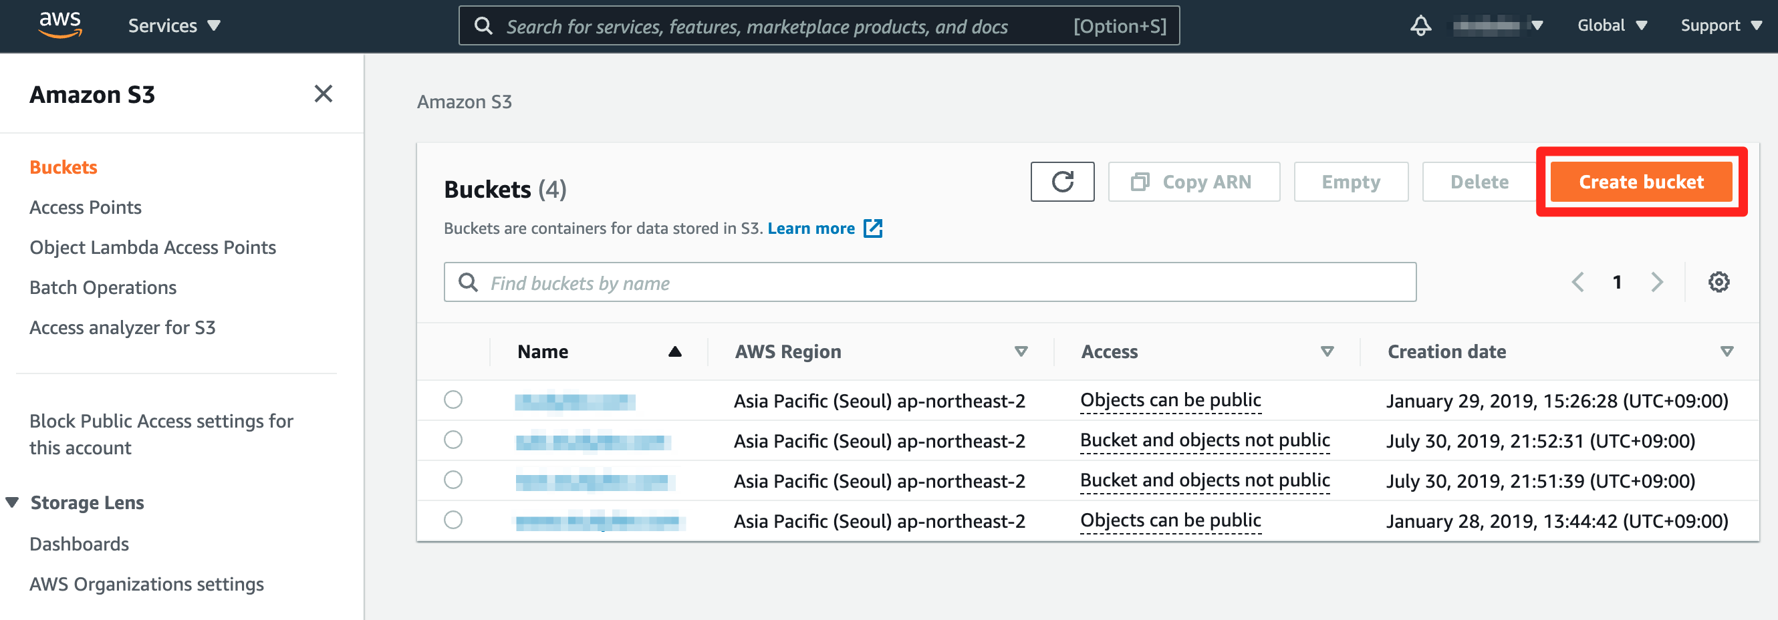Click the search magnifier icon in top bar
This screenshot has height=620, width=1778.
pyautogui.click(x=483, y=26)
